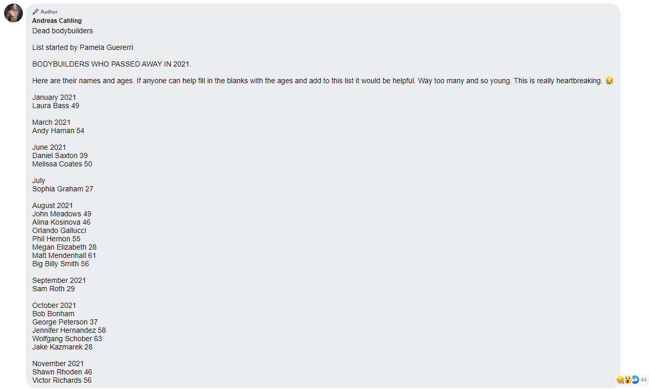Click the Sad reaction icon
Image resolution: width=649 pixels, height=389 pixels.
[x=620, y=380]
